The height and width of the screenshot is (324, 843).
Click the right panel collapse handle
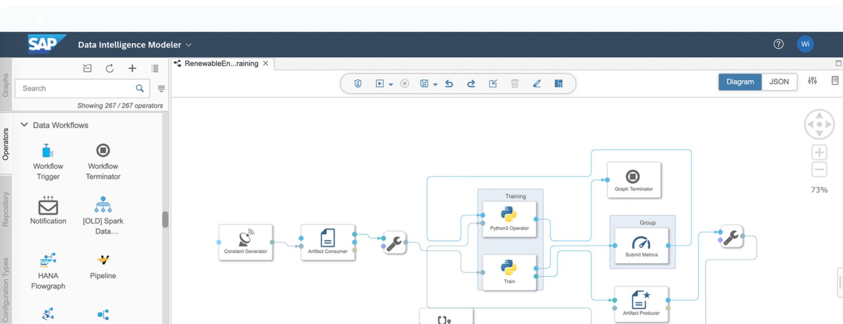(840, 283)
